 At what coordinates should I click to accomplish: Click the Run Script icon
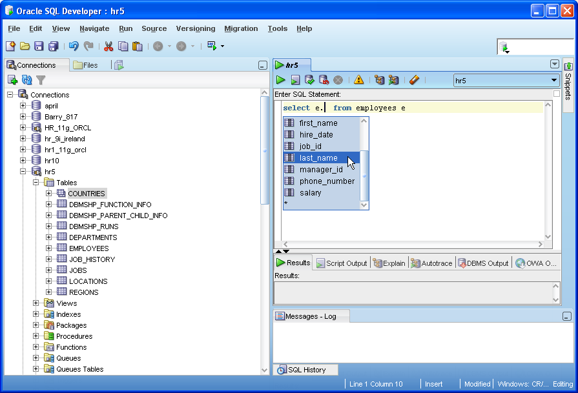click(x=295, y=79)
